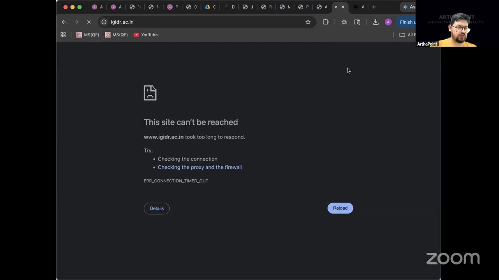Switch to the tab labeled D
Screen dimensions: 499x280
229,7
